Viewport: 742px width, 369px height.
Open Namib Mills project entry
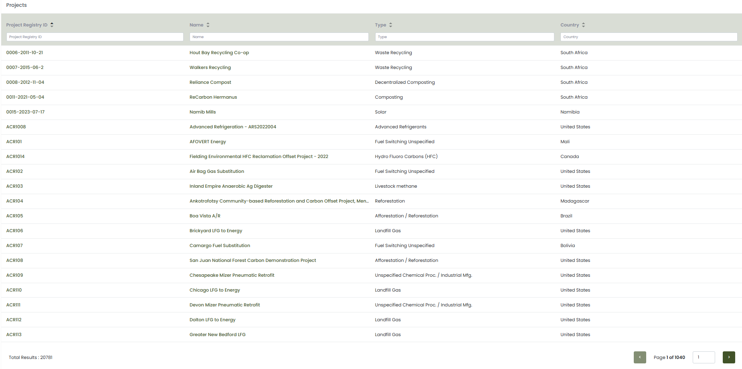(x=202, y=112)
